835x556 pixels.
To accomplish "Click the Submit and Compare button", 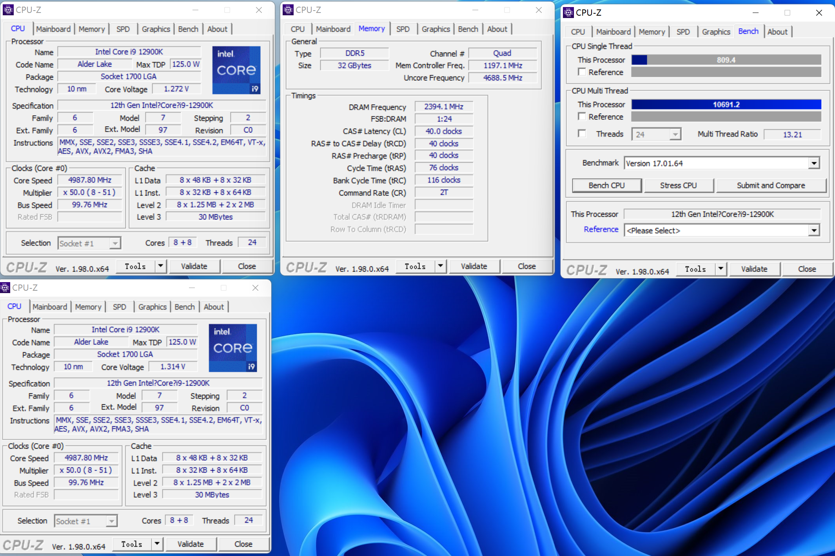I will coord(771,185).
